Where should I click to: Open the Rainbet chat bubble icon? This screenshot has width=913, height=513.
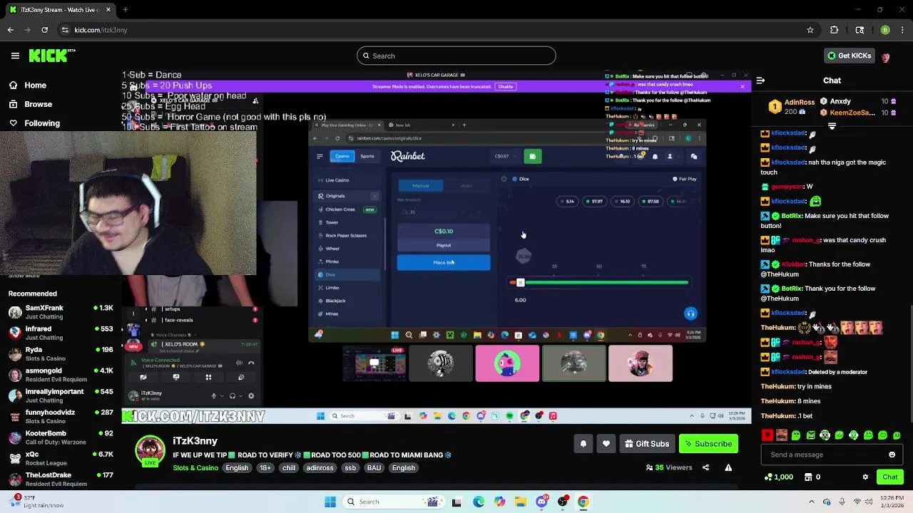(694, 157)
